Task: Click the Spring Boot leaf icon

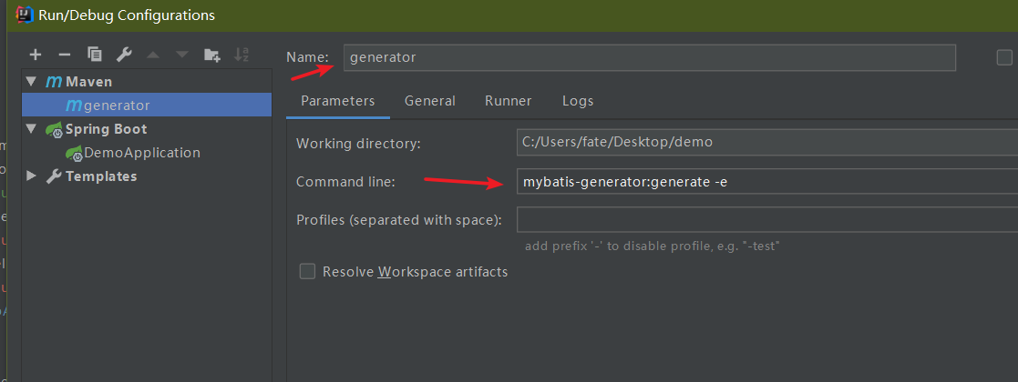Action: (x=54, y=129)
